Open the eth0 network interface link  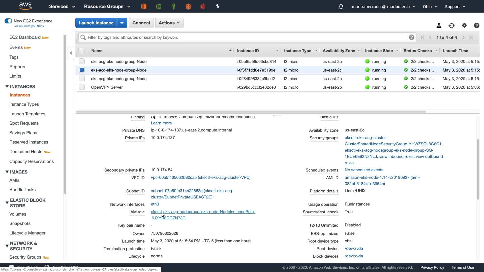tap(155, 204)
